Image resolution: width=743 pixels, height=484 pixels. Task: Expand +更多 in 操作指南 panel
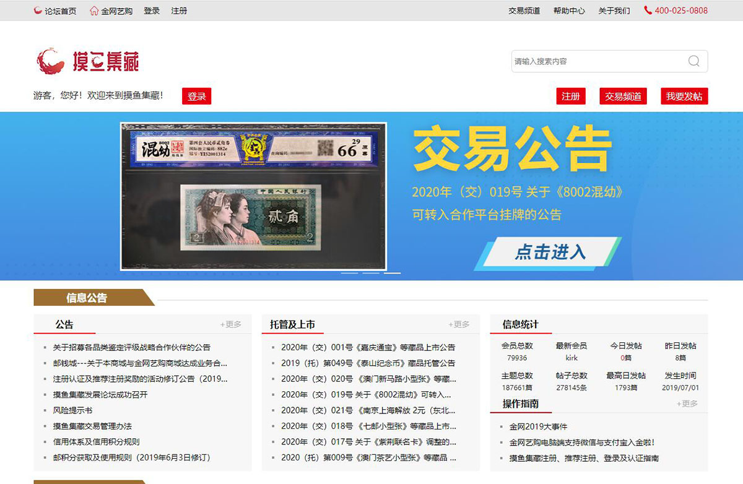687,404
